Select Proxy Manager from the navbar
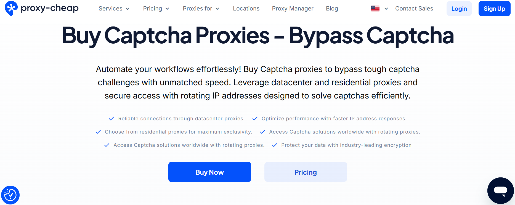This screenshot has width=515, height=205. tap(293, 9)
